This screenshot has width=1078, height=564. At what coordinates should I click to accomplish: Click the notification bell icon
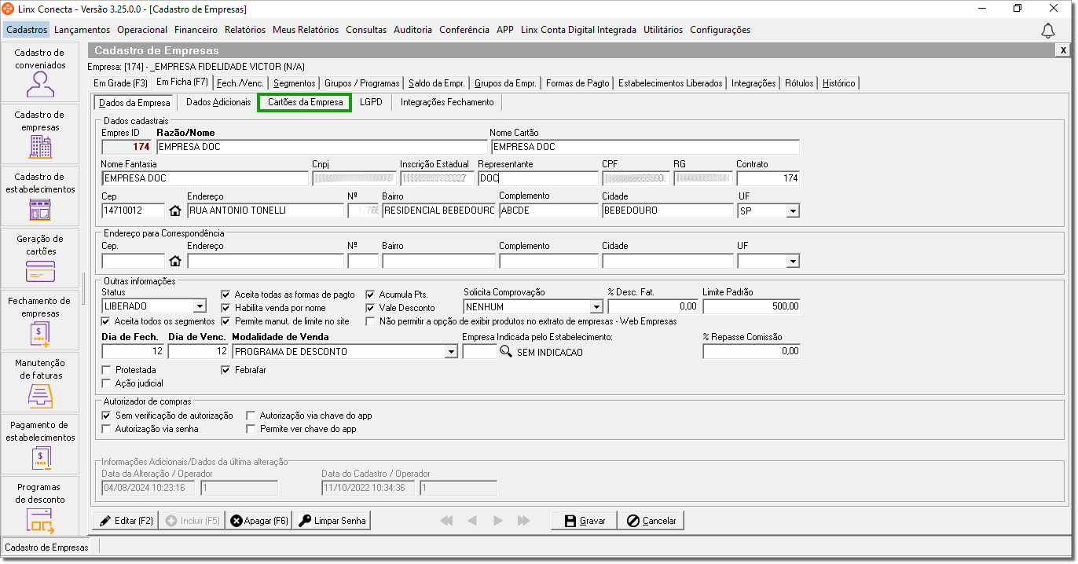click(x=1048, y=31)
